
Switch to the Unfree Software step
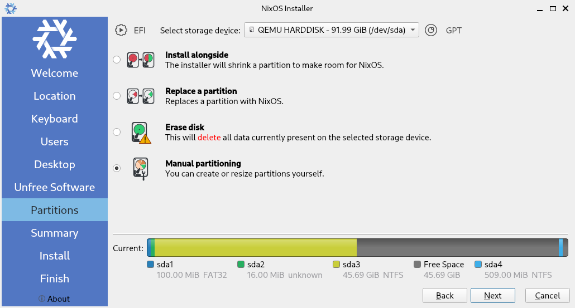coord(55,187)
